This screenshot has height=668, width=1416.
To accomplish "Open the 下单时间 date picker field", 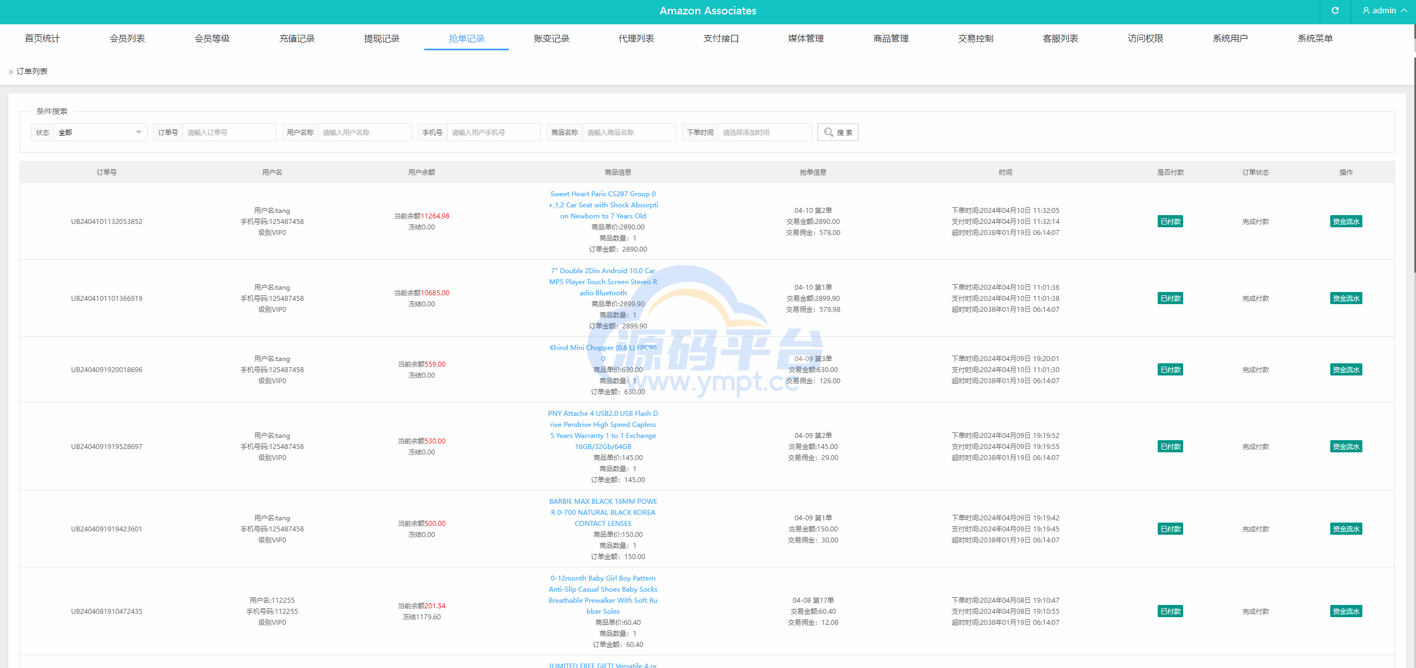I will pos(764,132).
